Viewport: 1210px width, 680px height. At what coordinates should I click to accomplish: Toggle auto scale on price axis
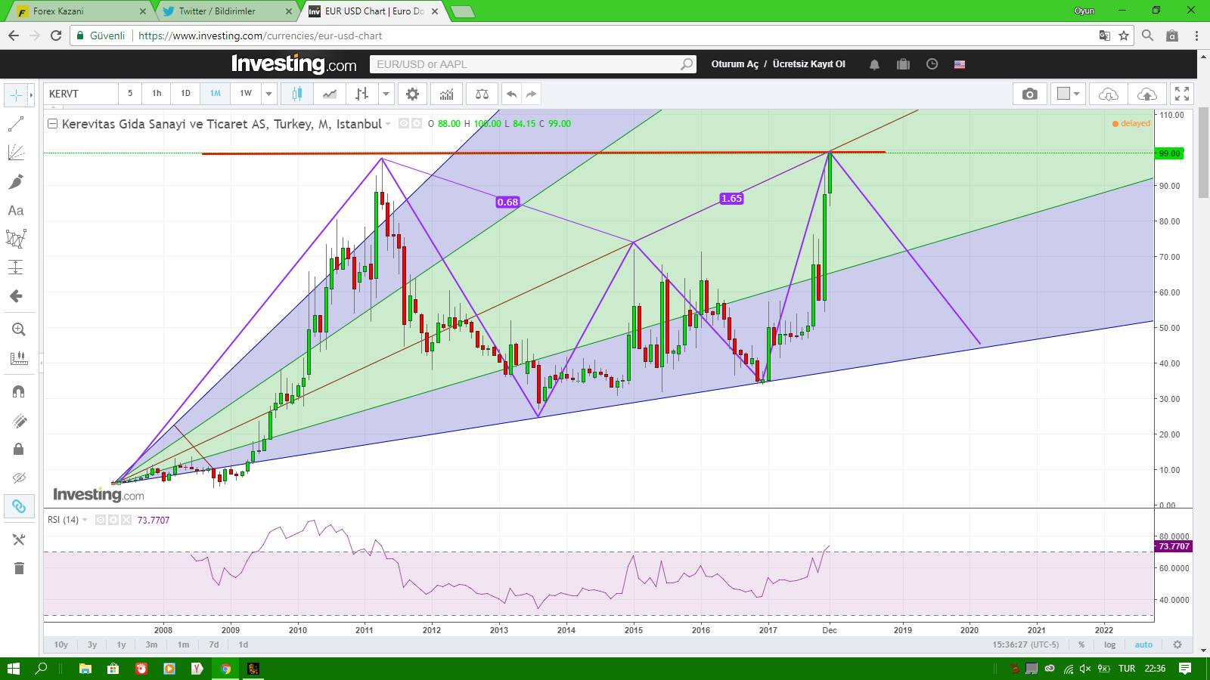tap(1143, 644)
